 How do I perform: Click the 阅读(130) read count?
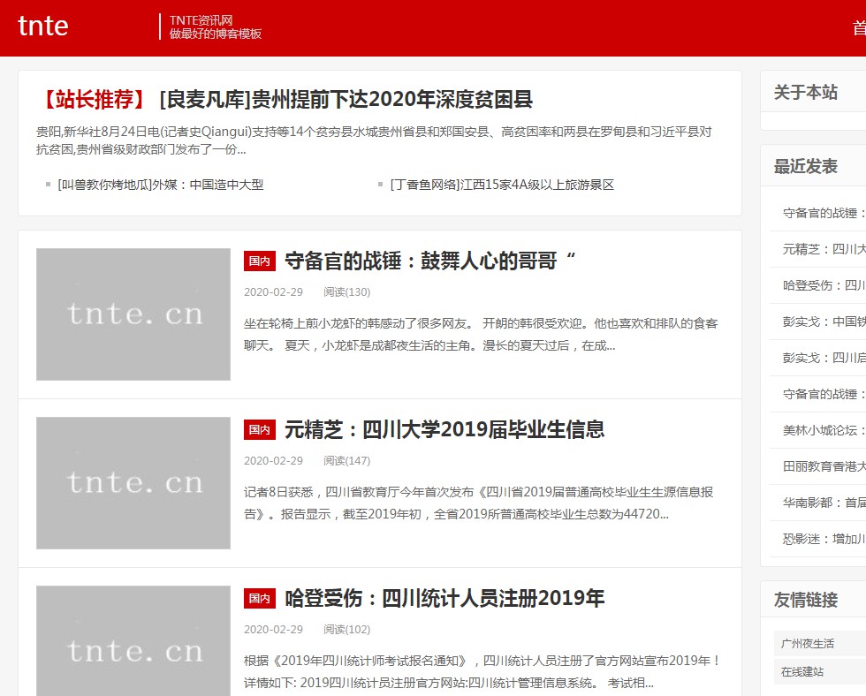coord(346,292)
